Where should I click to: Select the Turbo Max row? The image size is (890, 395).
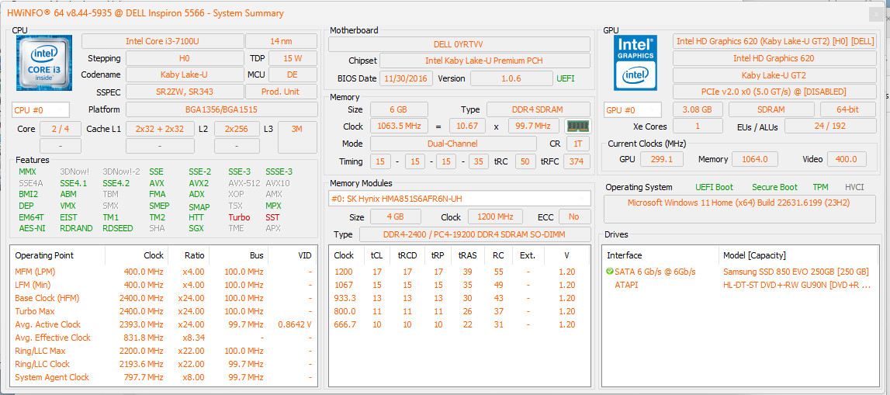coord(164,311)
